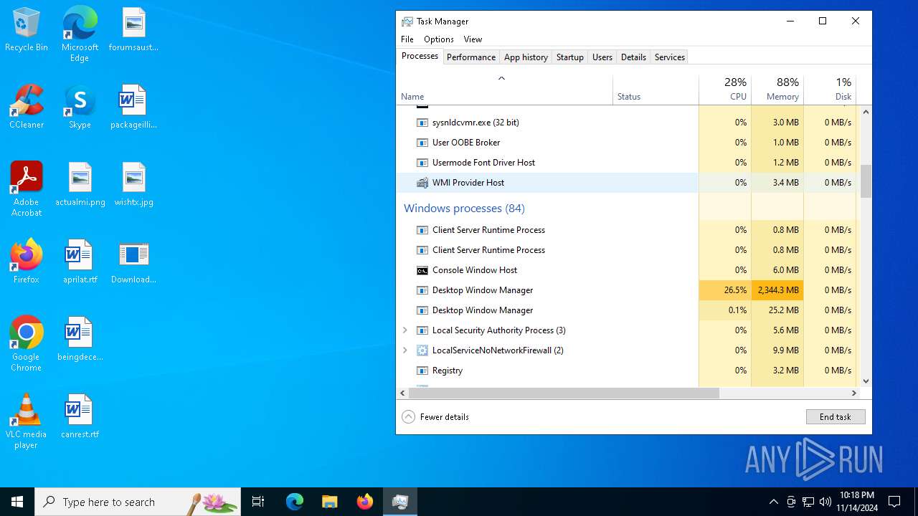The width and height of the screenshot is (918, 516).
Task: Select Download desktop file icon
Action: point(133,262)
